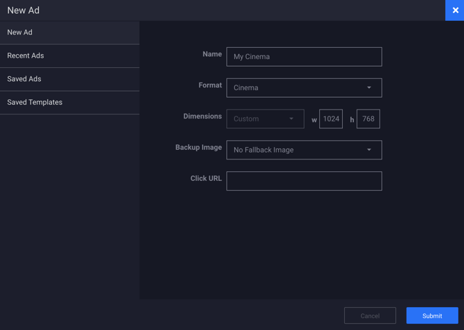
Task: Open the Recent Ads section
Action: coord(69,56)
